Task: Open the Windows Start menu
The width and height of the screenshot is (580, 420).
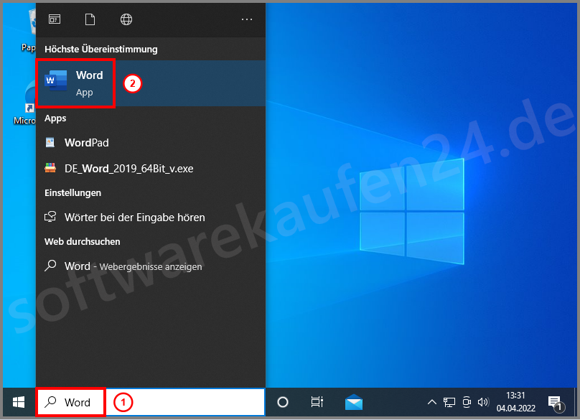Action: tap(18, 402)
